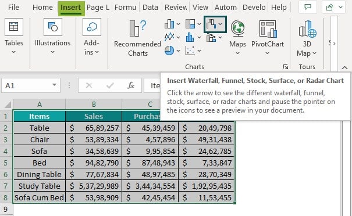Switch to the View tab

200,8
